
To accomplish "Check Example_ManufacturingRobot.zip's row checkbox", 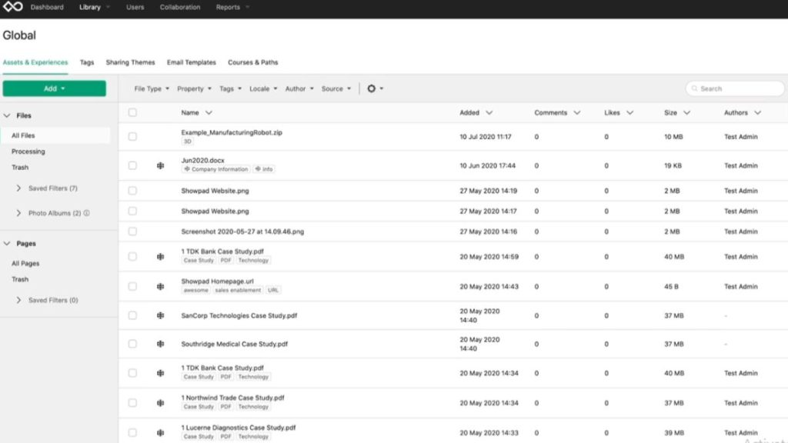I will point(132,136).
